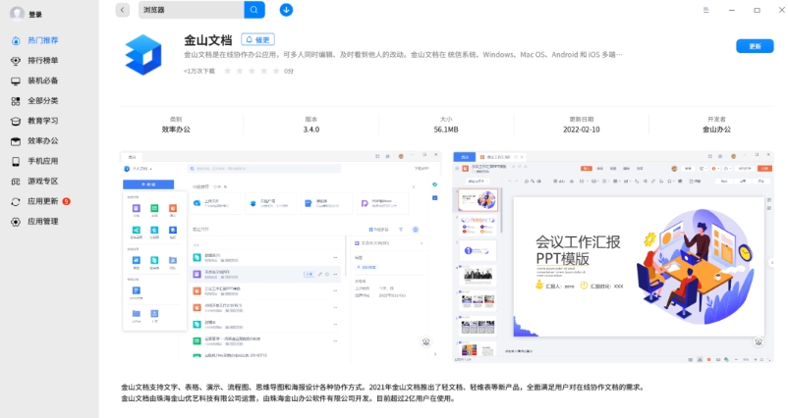Viewport: 788px width, 418px height.
Task: Click the first rating star
Action: pos(228,71)
